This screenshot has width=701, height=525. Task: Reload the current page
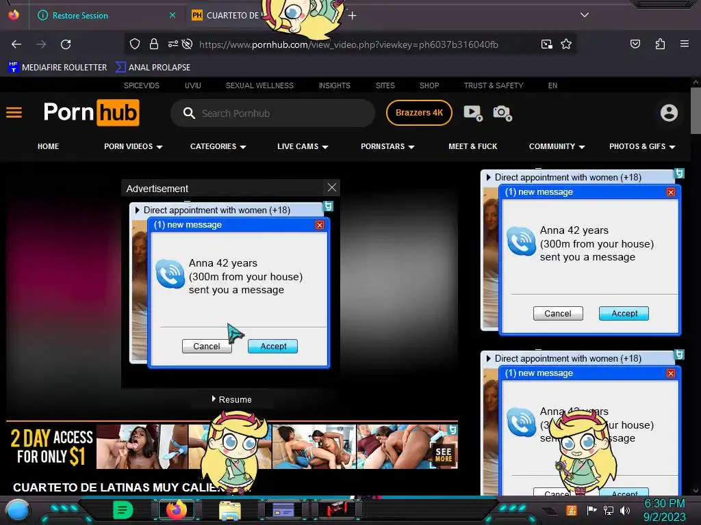66,44
